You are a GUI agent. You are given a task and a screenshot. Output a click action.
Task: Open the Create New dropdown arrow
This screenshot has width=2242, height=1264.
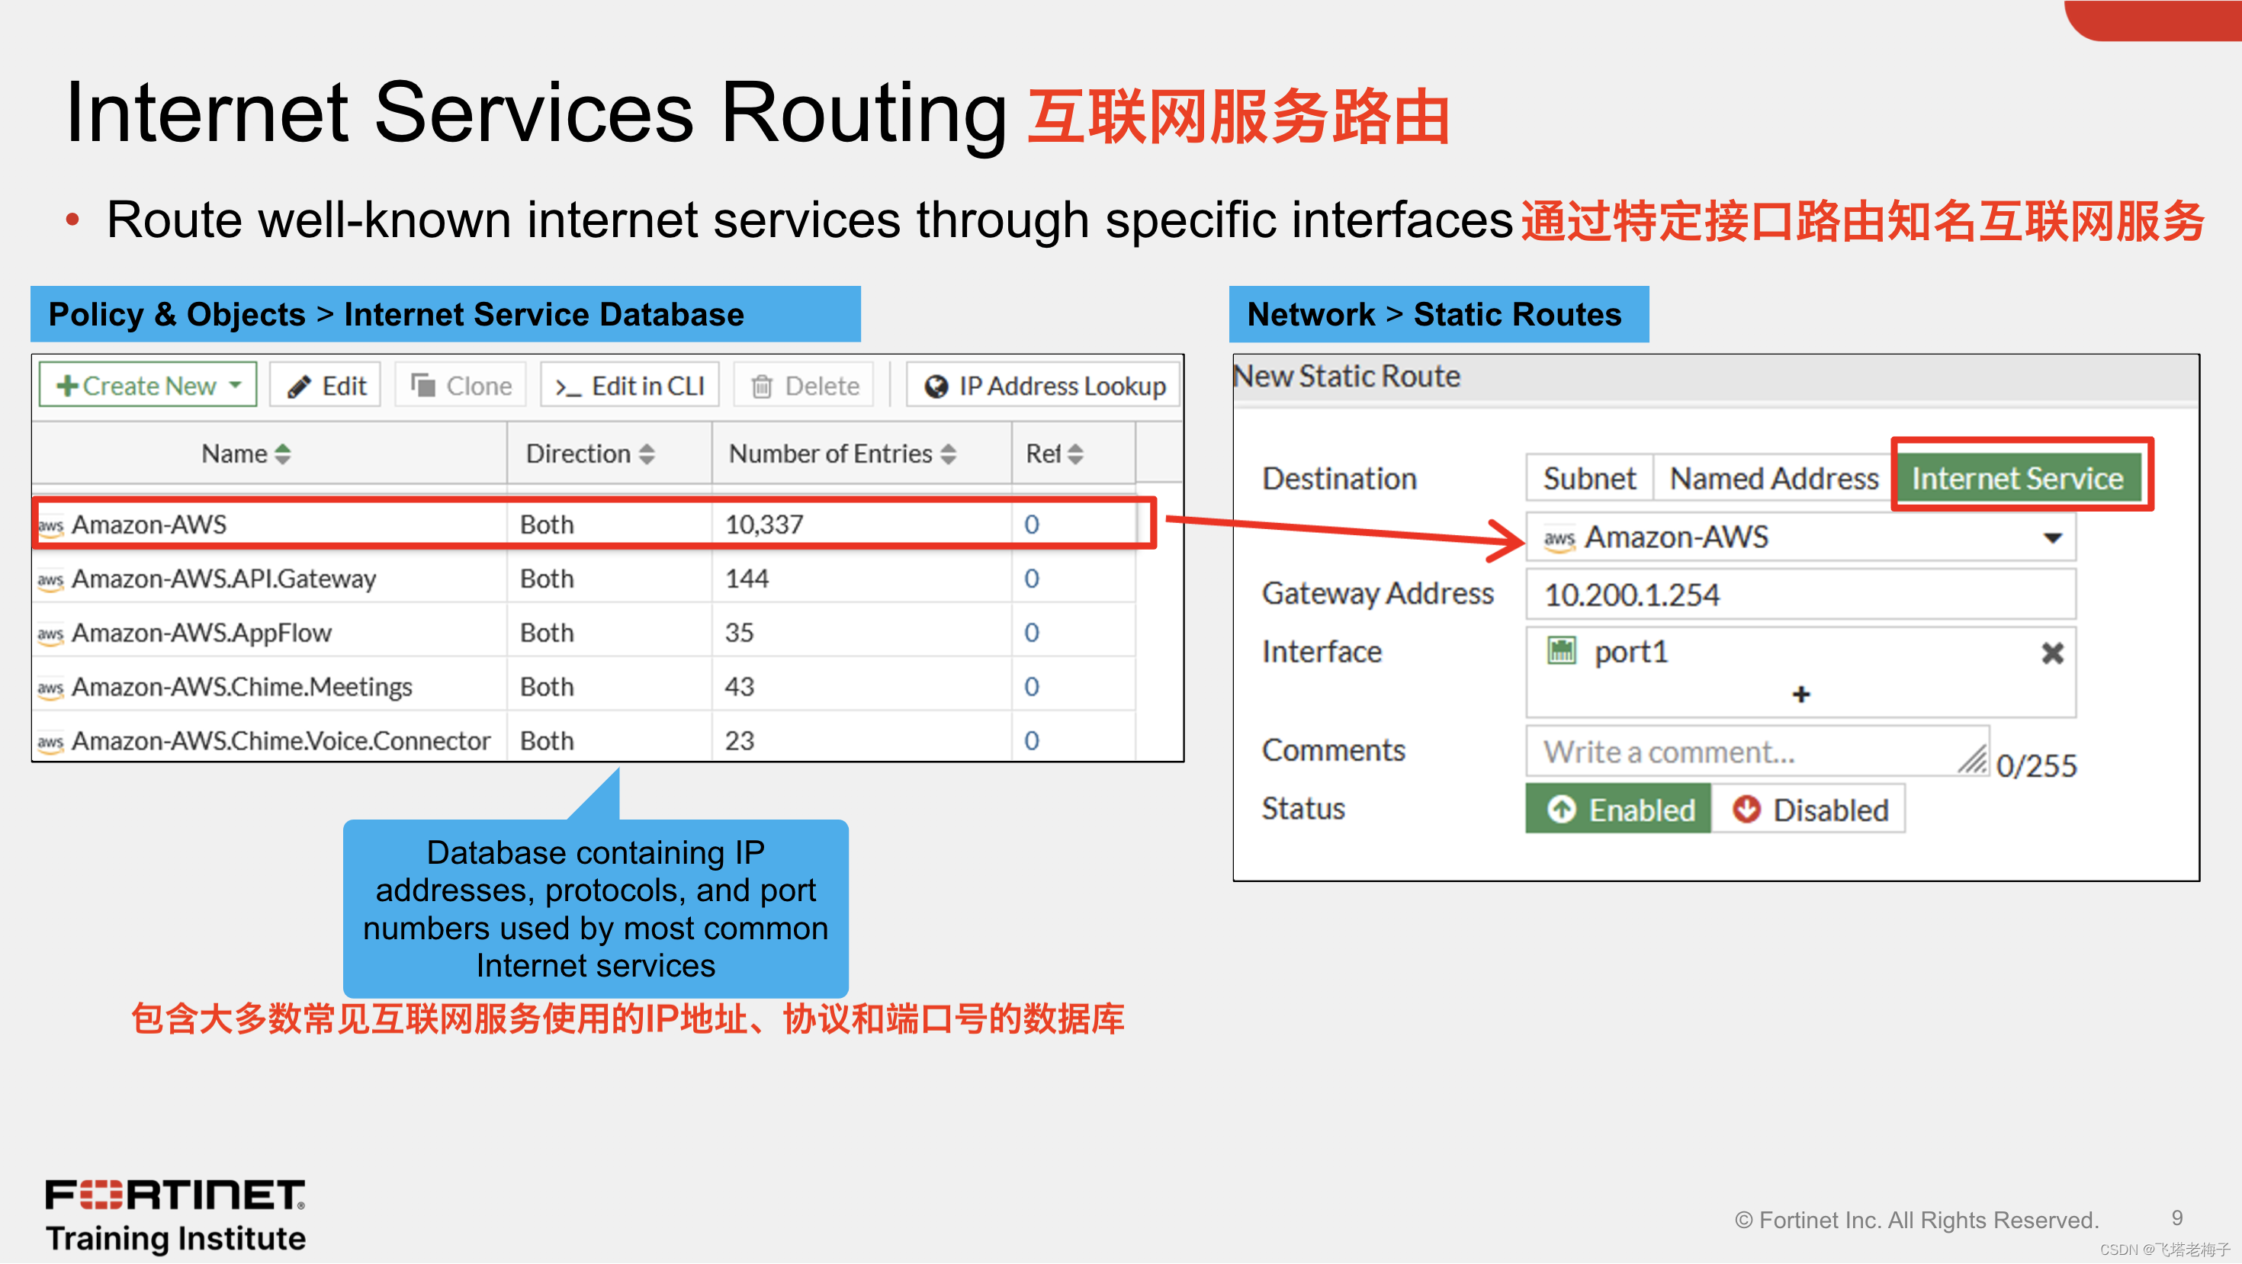pyautogui.click(x=235, y=384)
